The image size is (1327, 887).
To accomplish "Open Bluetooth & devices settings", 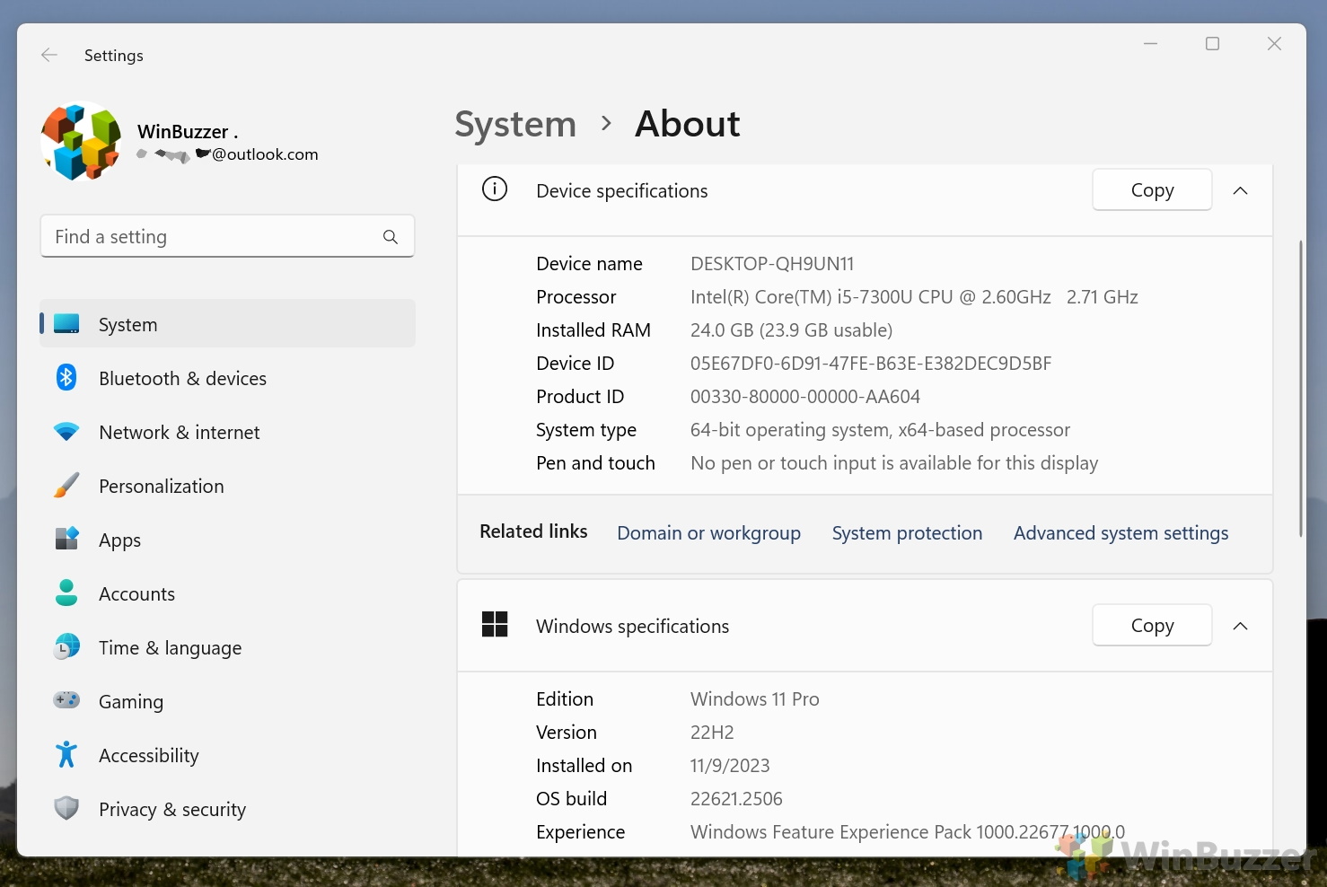I will point(227,378).
